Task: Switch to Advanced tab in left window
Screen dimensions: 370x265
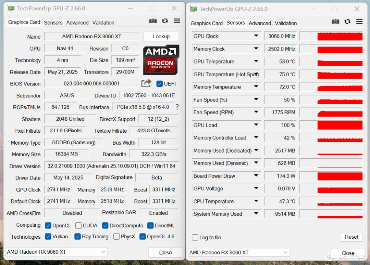Action: pyautogui.click(x=77, y=23)
